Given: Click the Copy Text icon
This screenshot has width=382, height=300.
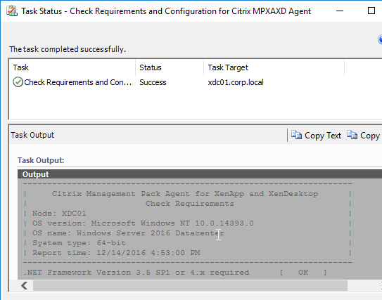Looking at the screenshot, I should (x=296, y=135).
